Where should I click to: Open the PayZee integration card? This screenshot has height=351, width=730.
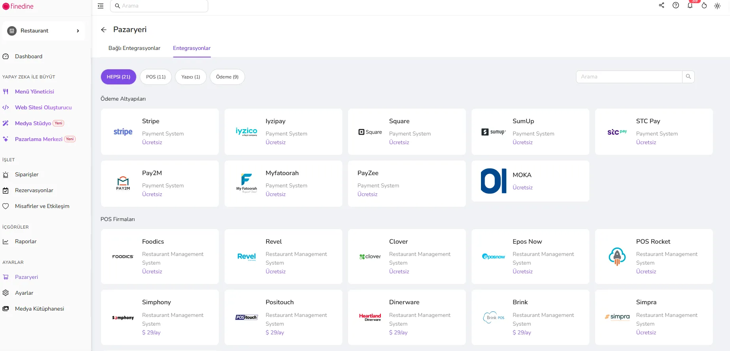tap(407, 184)
